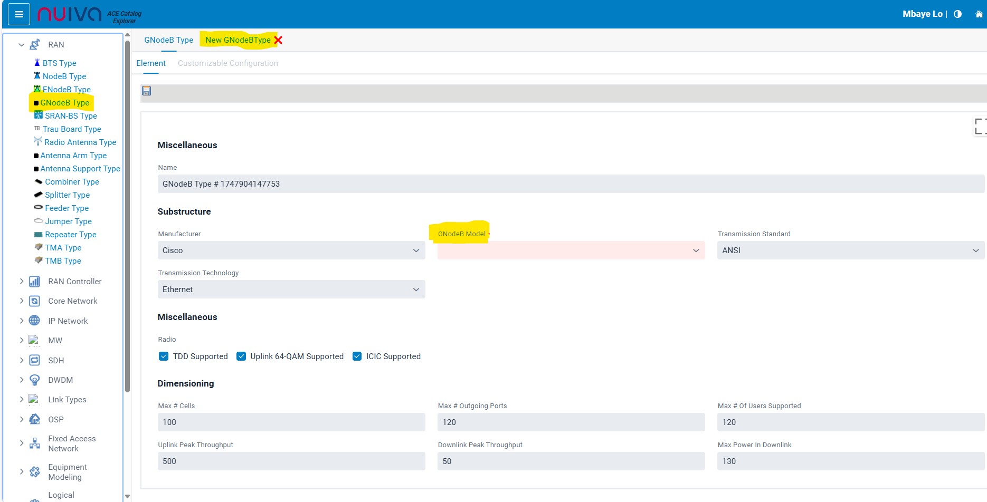This screenshot has width=987, height=502.
Task: Open the hamburger navigation menu
Action: (x=19, y=14)
